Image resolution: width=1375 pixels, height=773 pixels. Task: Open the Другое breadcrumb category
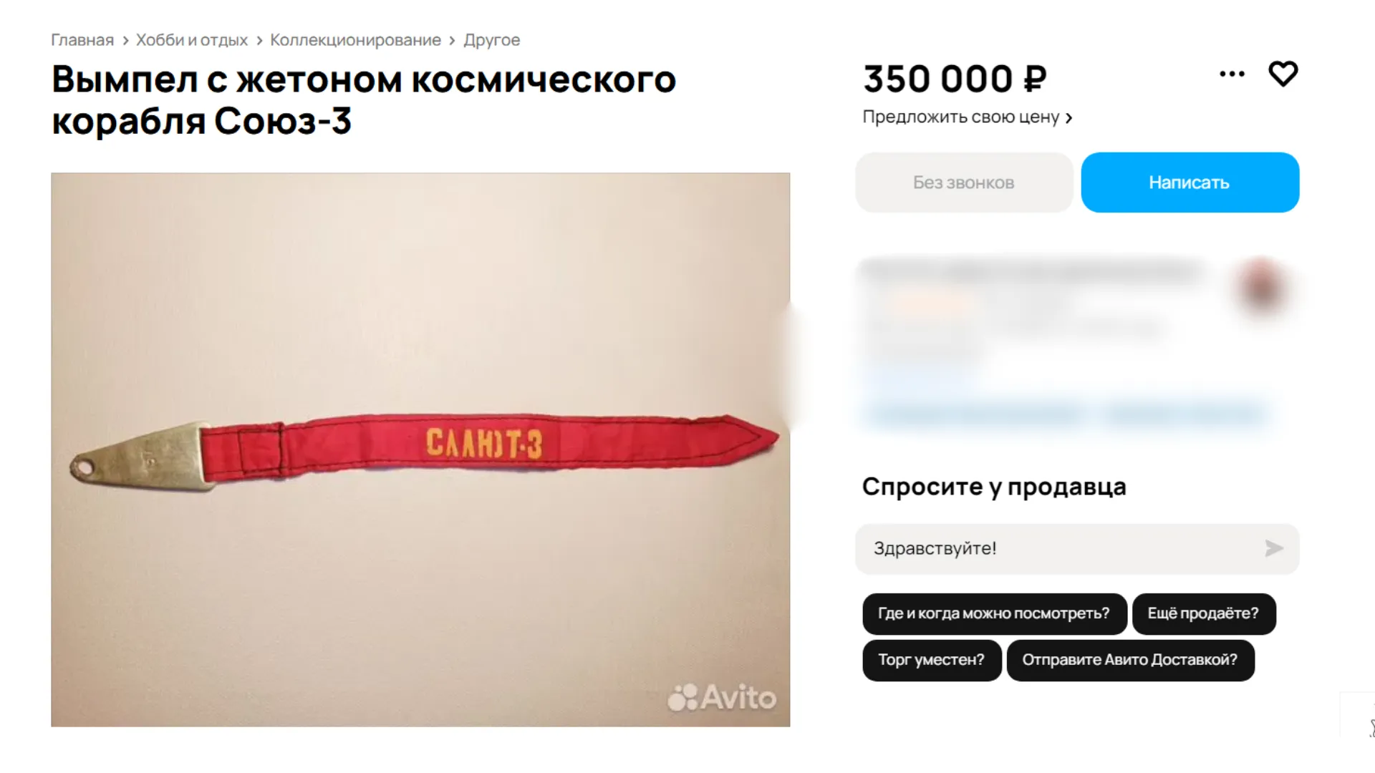(491, 40)
